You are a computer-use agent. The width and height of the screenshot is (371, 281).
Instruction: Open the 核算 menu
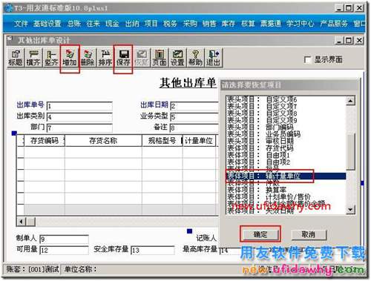pos(248,24)
